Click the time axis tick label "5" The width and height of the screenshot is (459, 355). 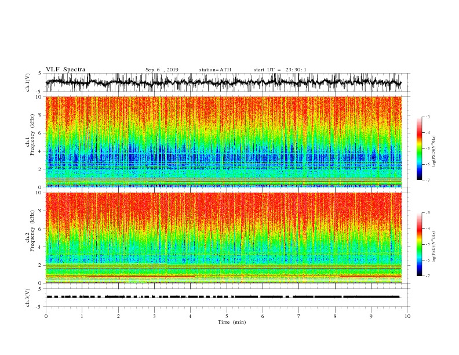pos(227,316)
